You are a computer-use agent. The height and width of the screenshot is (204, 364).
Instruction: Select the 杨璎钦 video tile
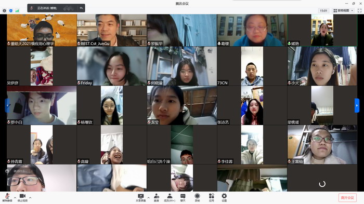112,105
